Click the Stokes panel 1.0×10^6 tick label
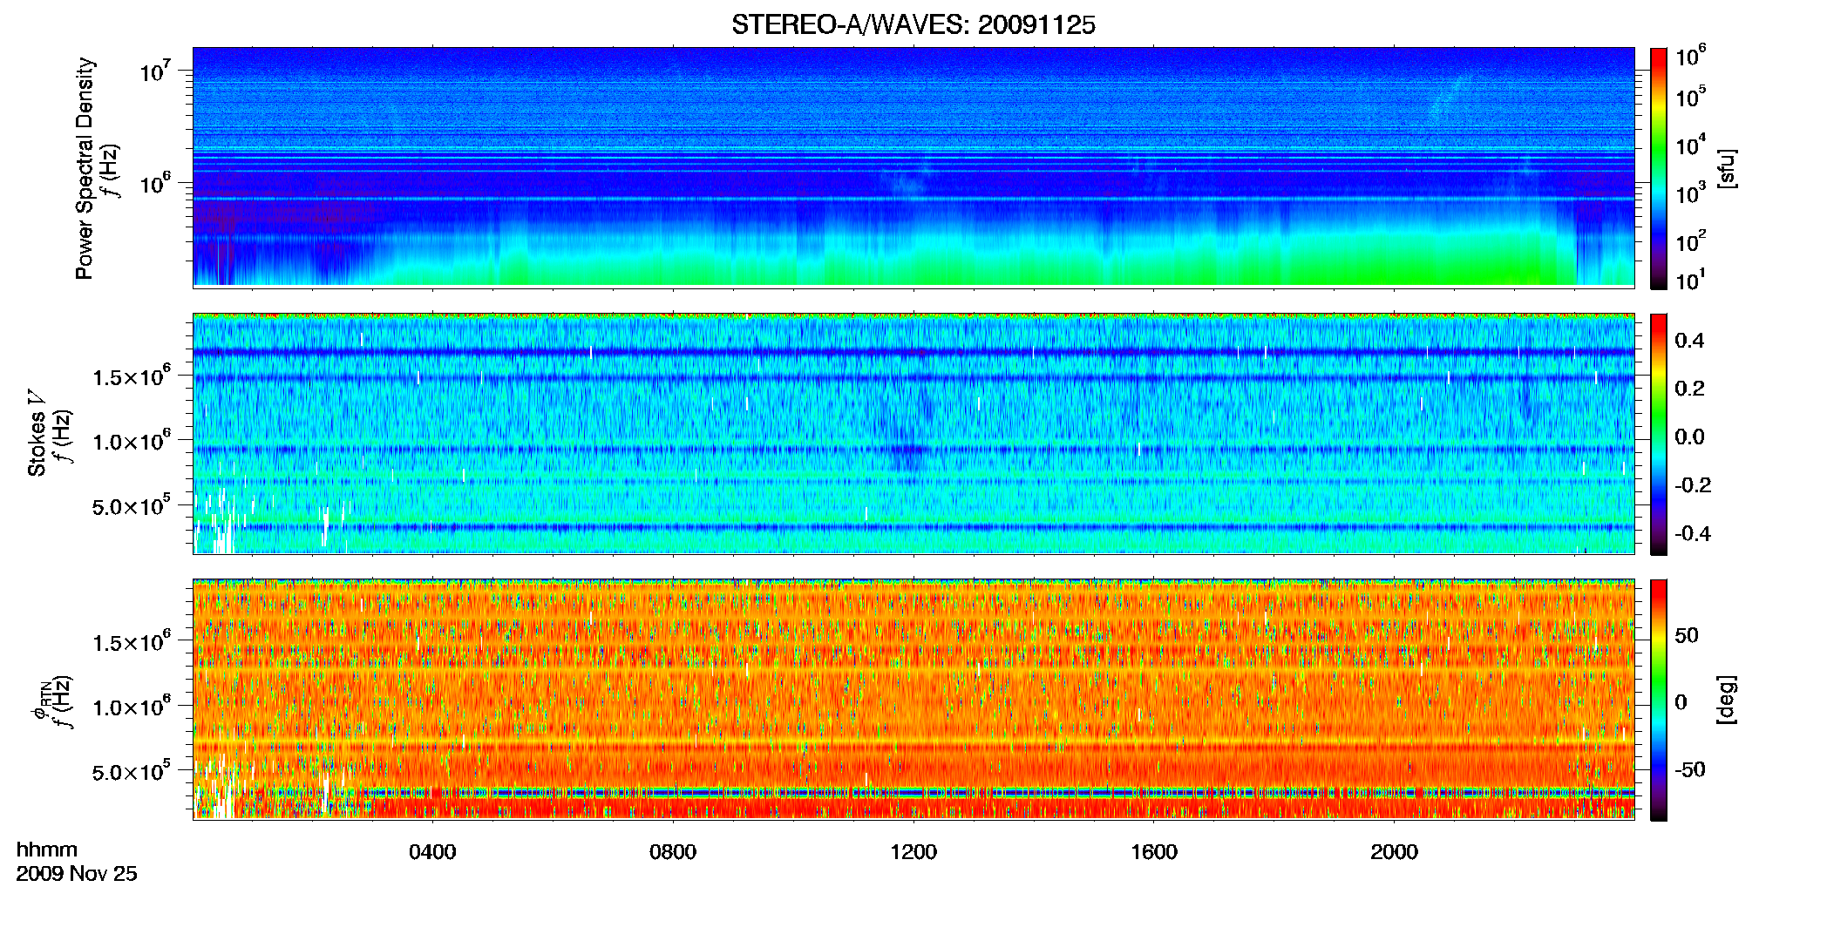Viewport: 1827px width, 941px height. click(x=131, y=441)
